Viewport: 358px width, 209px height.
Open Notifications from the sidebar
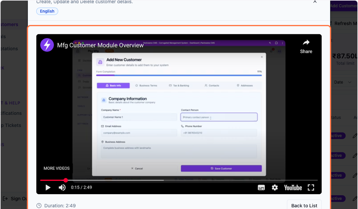(x=10, y=113)
